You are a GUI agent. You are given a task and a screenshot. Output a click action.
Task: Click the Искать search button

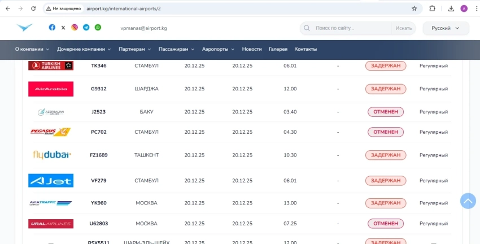tap(403, 28)
